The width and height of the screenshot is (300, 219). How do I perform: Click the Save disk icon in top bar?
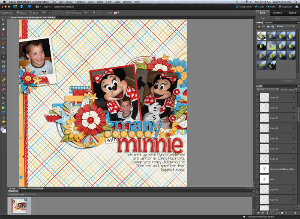coord(21,7)
